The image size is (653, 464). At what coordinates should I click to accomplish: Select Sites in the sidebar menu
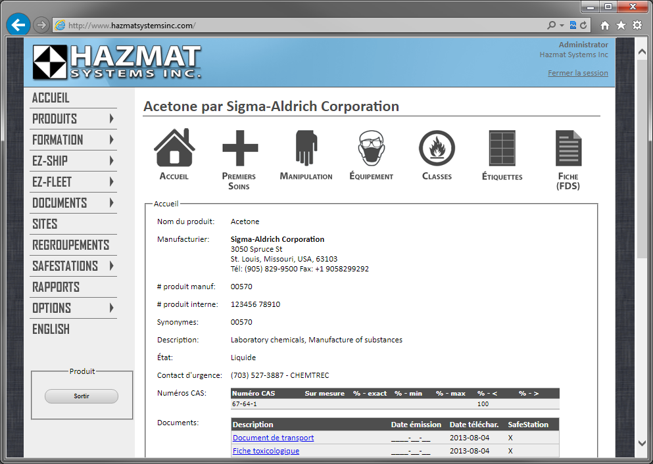tap(45, 224)
